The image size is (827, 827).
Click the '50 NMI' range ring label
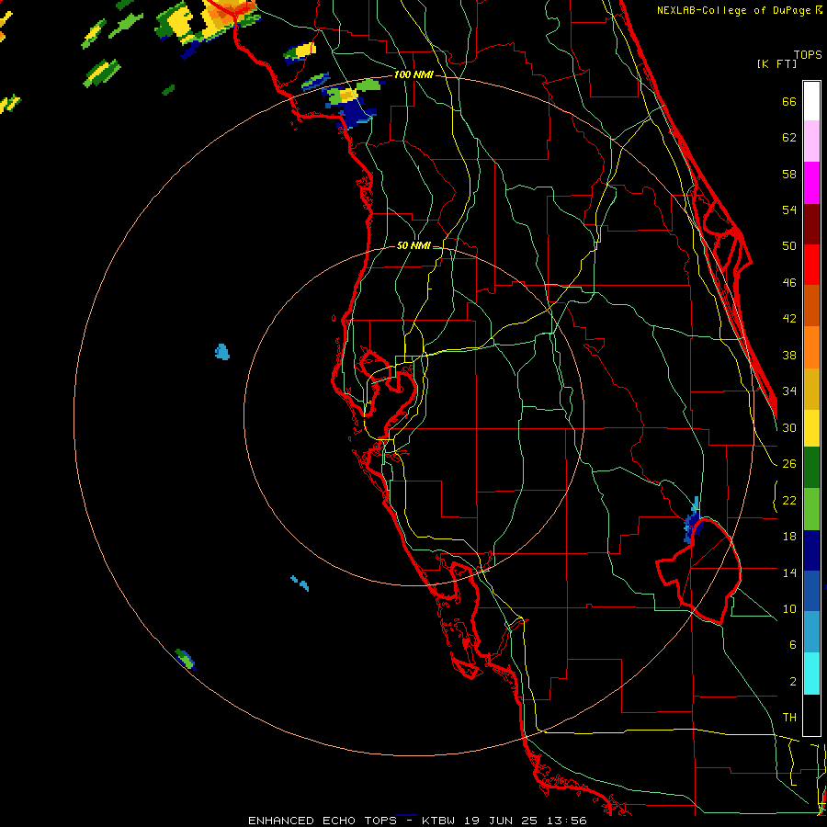coord(413,245)
